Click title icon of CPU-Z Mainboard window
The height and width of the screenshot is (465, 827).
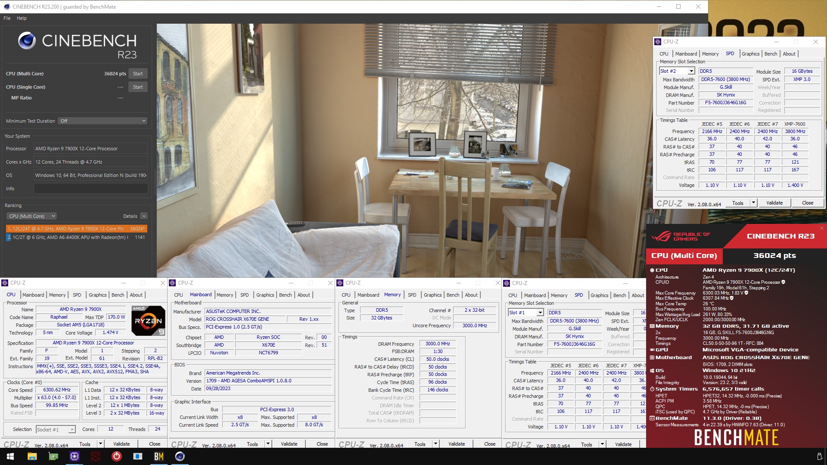[172, 283]
